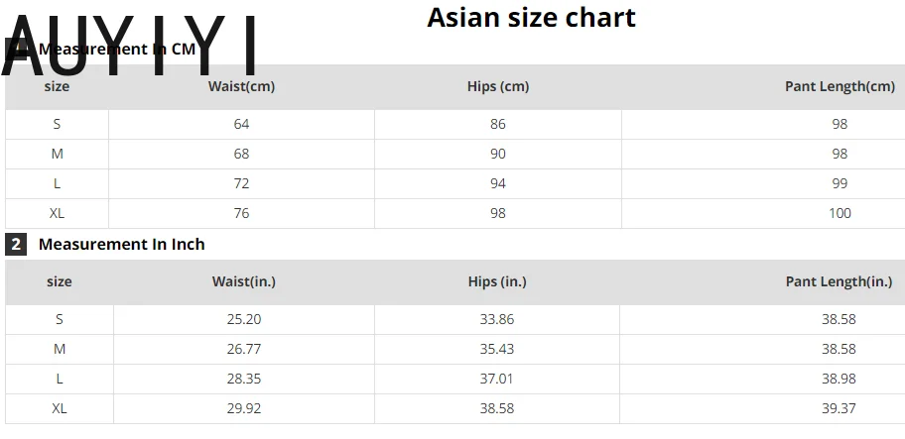Select the L hips value 37.01
The image size is (905, 439).
[x=497, y=380]
